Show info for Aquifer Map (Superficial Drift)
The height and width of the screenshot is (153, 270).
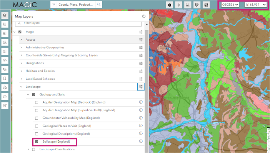[x=141, y=110]
